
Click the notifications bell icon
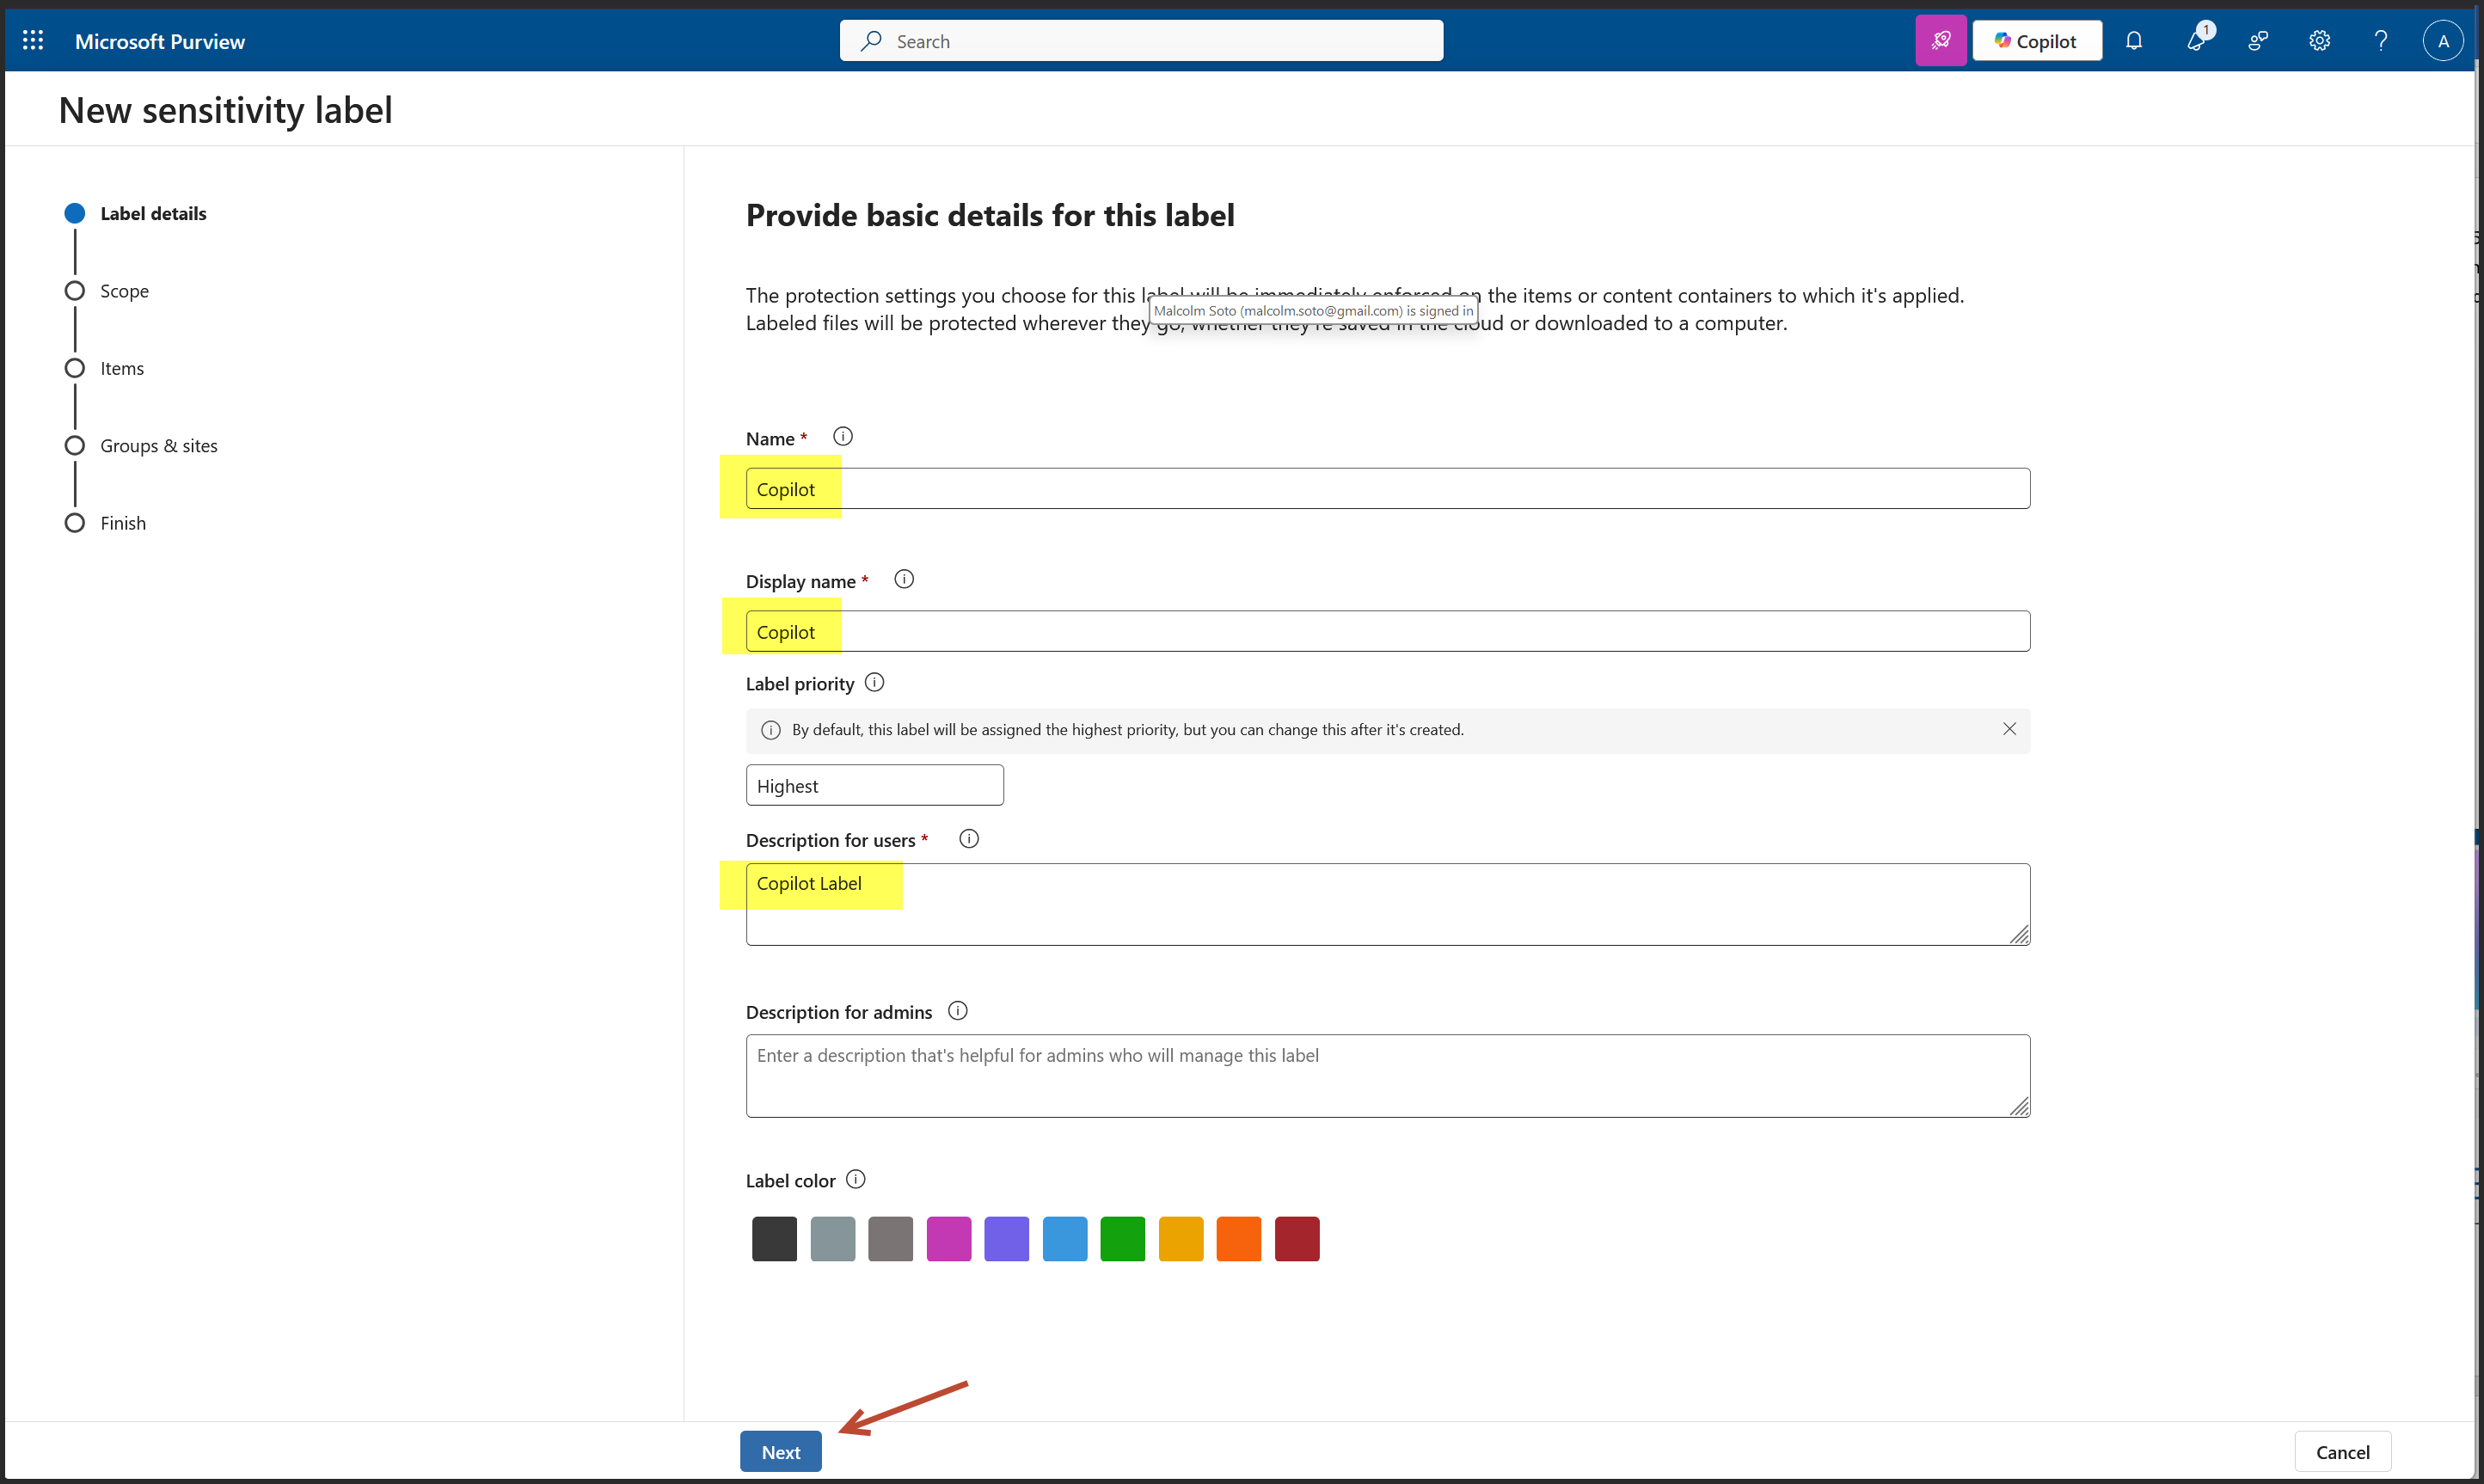[2133, 41]
